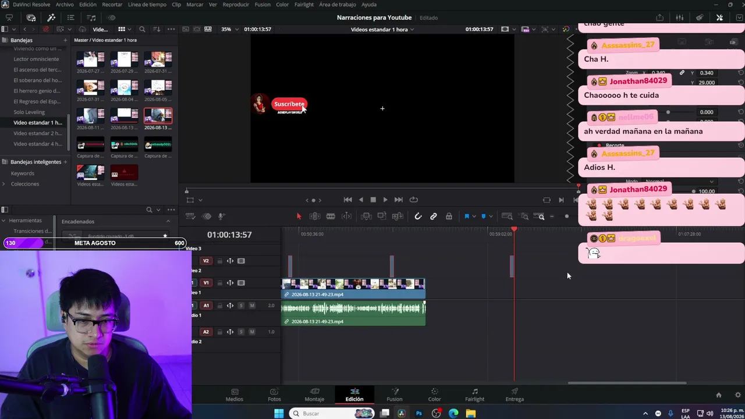
Task: Lock the V1 video track
Action: [x=219, y=283]
